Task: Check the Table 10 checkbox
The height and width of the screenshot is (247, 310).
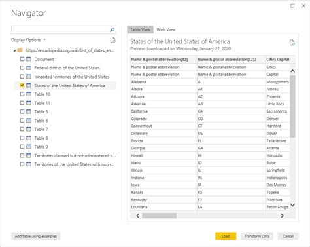Action: click(22, 94)
